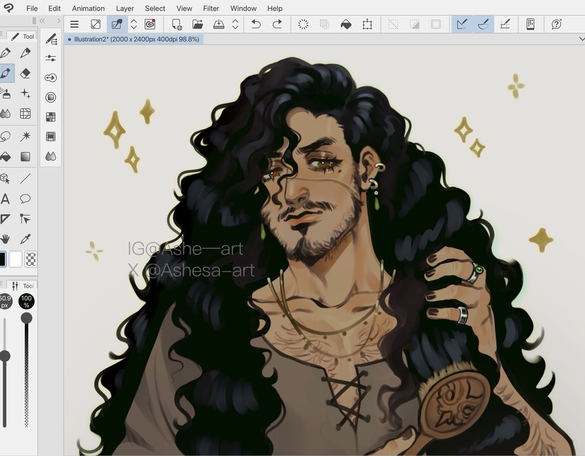Open the blend droplets palette icon in side strip
The image size is (585, 456).
(51, 156)
